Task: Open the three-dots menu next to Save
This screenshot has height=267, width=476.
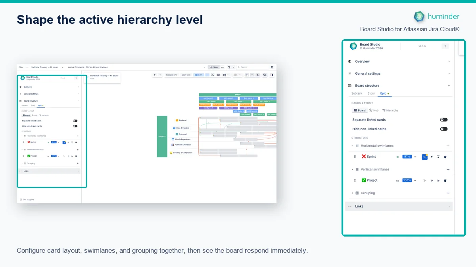Action: (x=223, y=67)
